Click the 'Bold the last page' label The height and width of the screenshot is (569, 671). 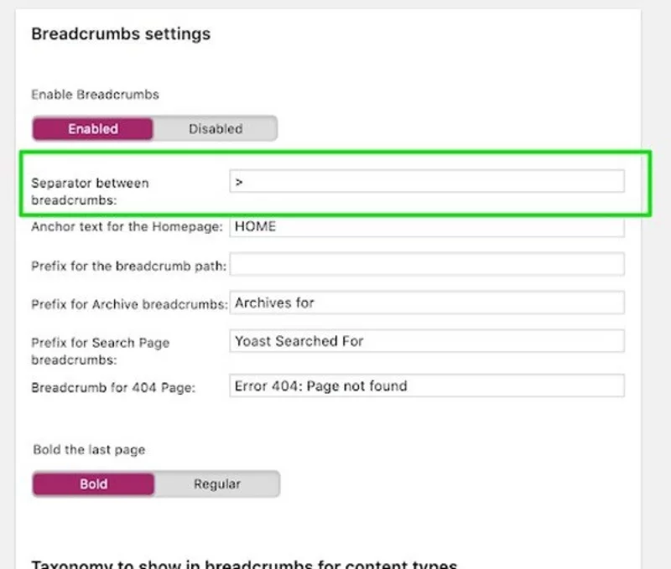click(x=89, y=449)
